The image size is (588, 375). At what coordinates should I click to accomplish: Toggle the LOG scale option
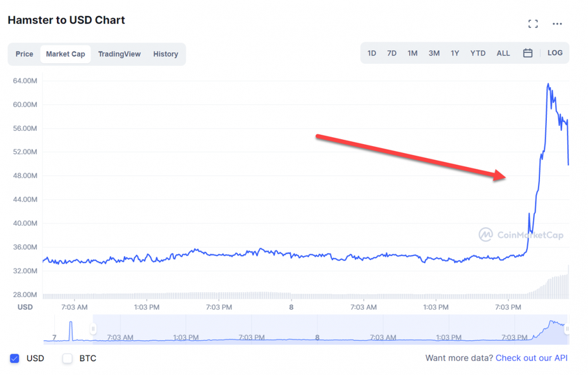(x=555, y=53)
